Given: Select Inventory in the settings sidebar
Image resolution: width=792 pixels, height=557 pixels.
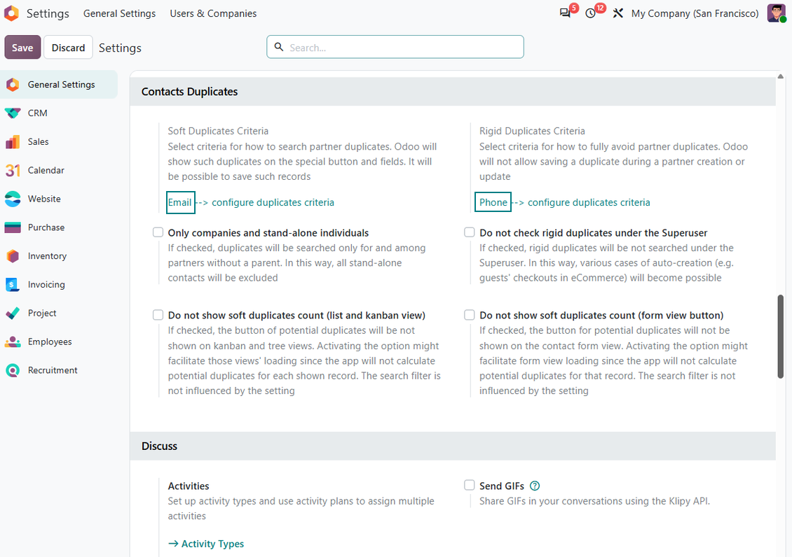Looking at the screenshot, I should [59, 256].
